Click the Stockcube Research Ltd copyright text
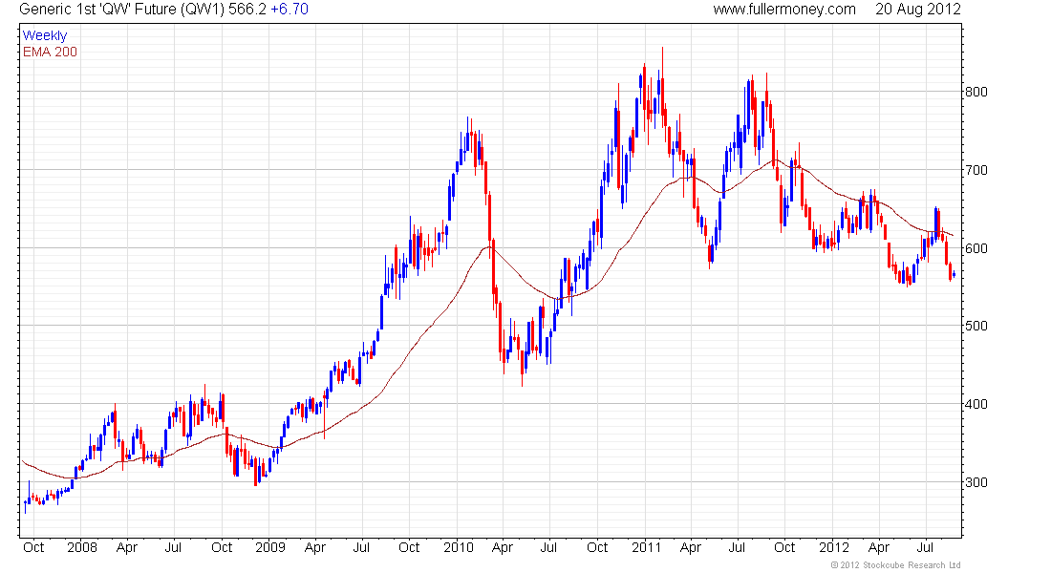Image resolution: width=1051 pixels, height=573 pixels. (895, 565)
